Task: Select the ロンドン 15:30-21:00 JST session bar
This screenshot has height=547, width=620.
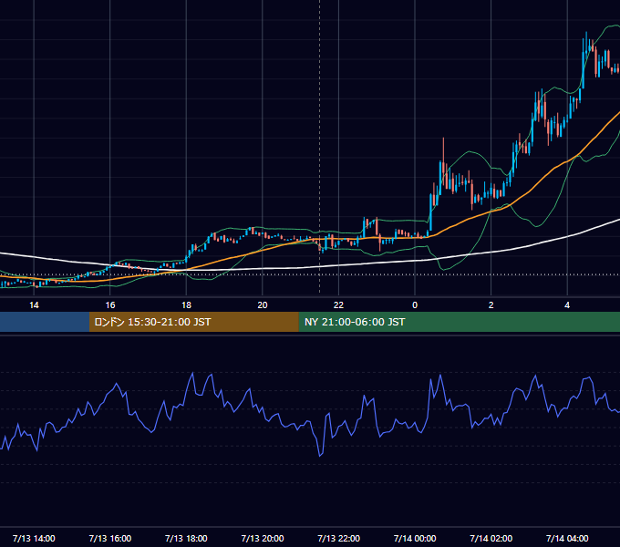Action: click(x=193, y=322)
